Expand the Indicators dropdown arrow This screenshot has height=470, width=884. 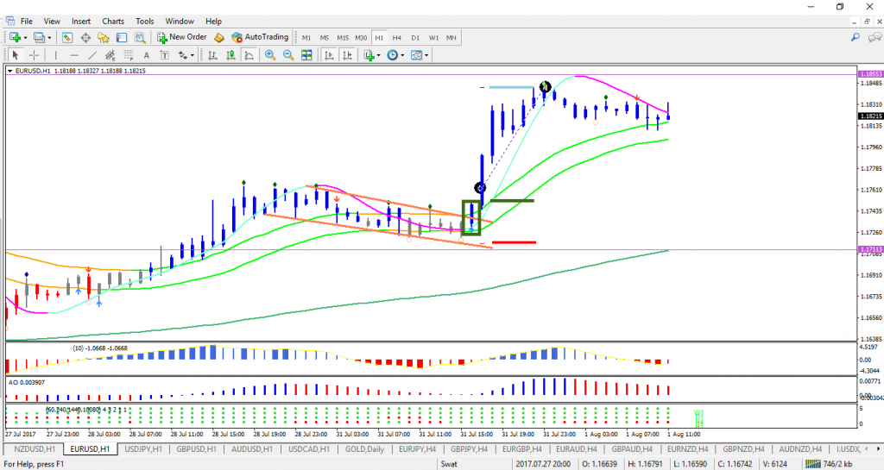pyautogui.click(x=379, y=55)
